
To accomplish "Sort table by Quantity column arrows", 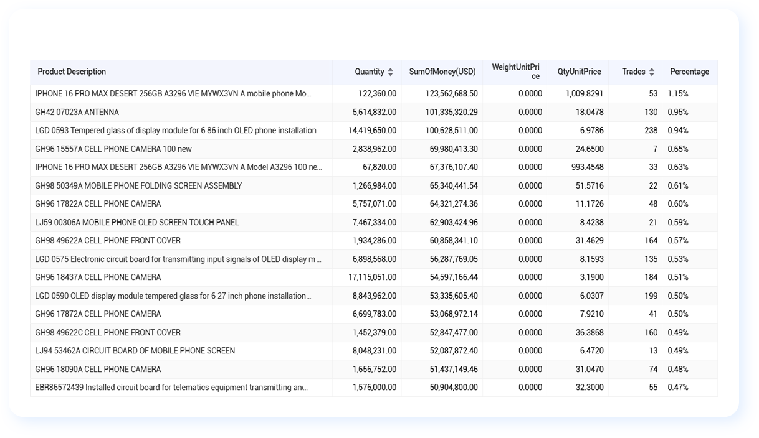I will tap(390, 72).
